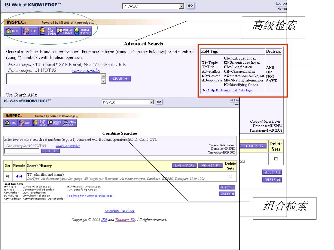This screenshot has height=250, width=334.
Task: Click 'AU=Author' field tag text
Action: (x=211, y=71)
